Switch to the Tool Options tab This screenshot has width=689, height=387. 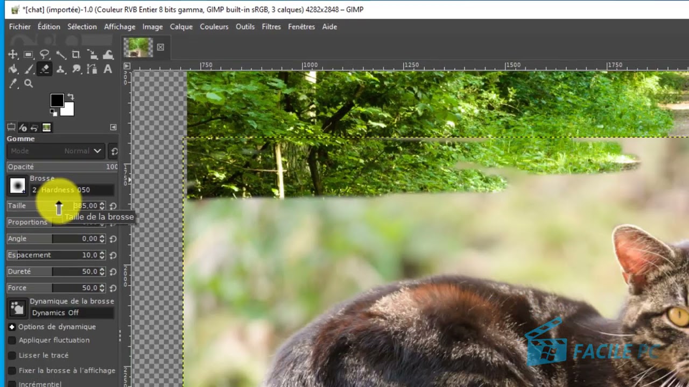click(11, 127)
